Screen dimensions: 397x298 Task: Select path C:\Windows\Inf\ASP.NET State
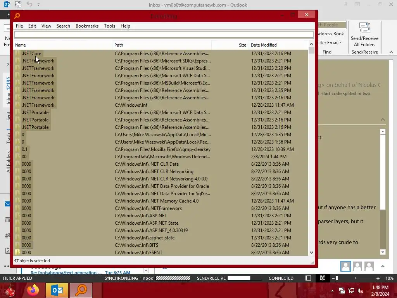click(147, 223)
